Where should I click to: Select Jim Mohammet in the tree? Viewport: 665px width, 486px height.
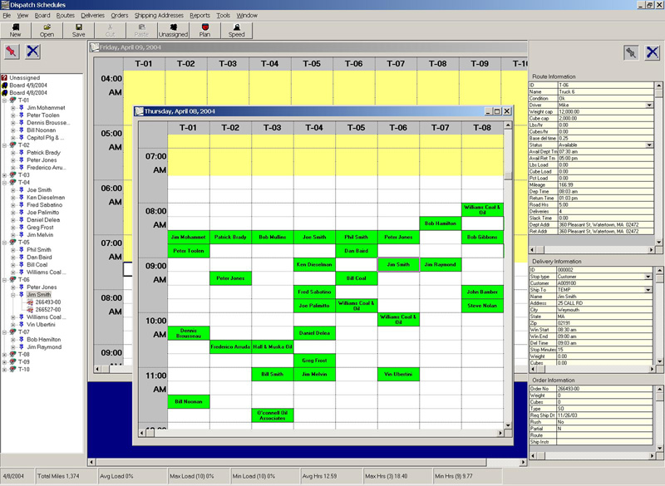click(x=46, y=108)
